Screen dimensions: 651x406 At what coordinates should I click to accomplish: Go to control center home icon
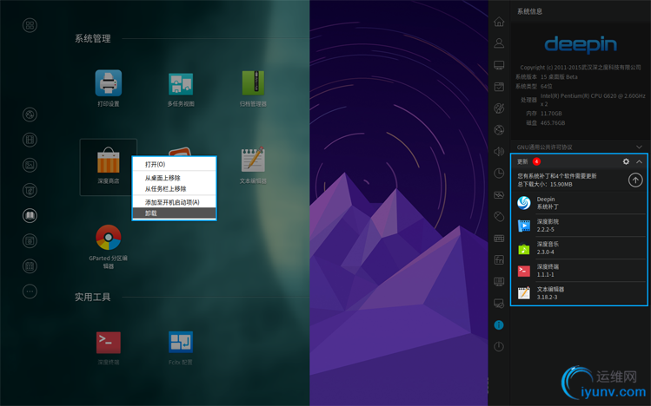499,22
